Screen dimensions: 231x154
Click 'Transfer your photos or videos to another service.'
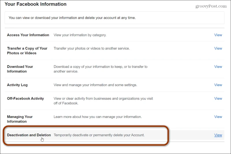92,48
